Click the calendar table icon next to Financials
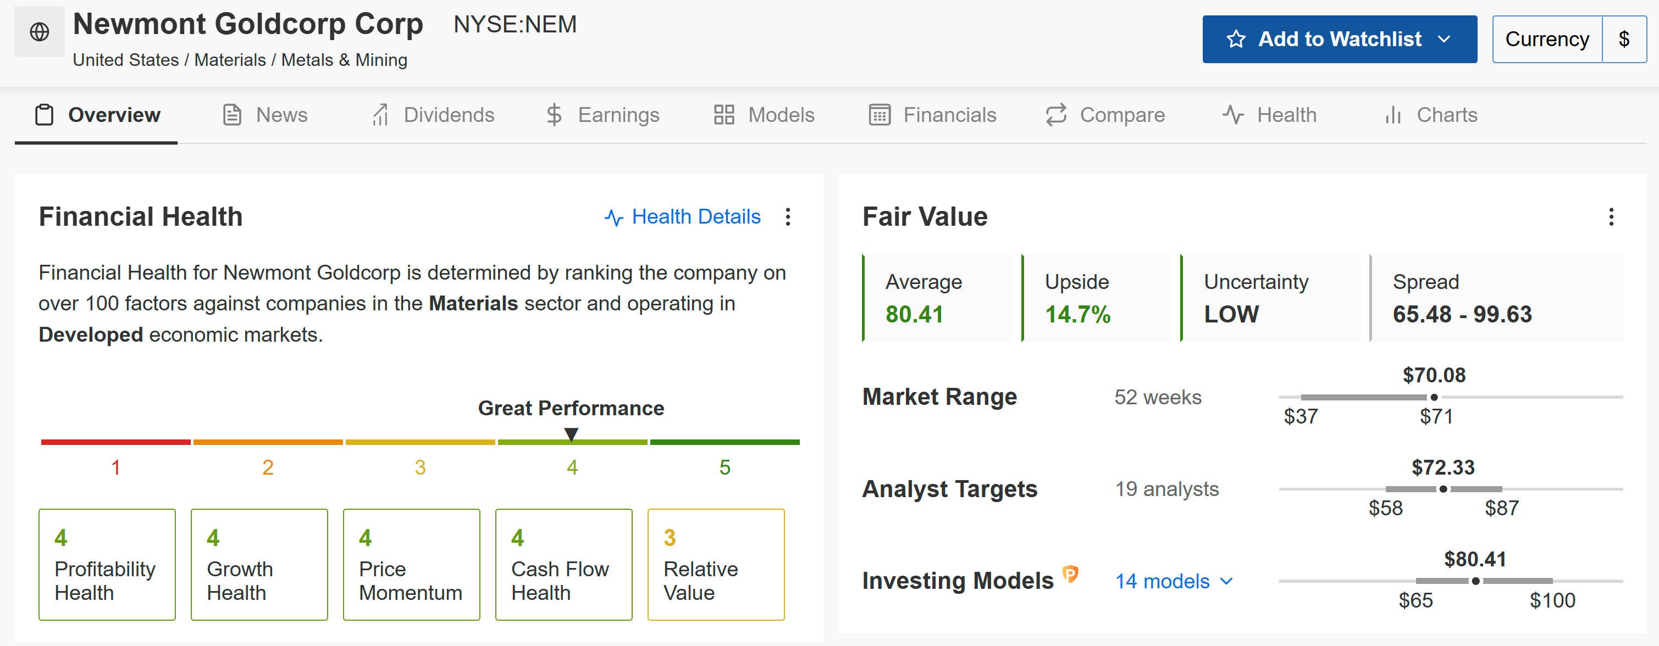1659x646 pixels. pos(880,115)
